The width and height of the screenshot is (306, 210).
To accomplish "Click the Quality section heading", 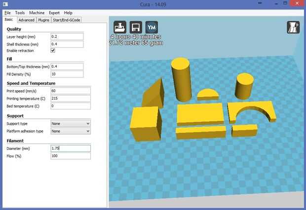I will tap(14, 29).
